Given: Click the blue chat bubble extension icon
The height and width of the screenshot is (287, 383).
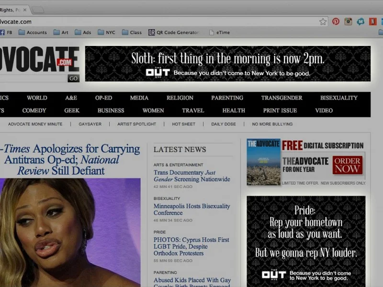Looking at the screenshot, I should pyautogui.click(x=360, y=22).
